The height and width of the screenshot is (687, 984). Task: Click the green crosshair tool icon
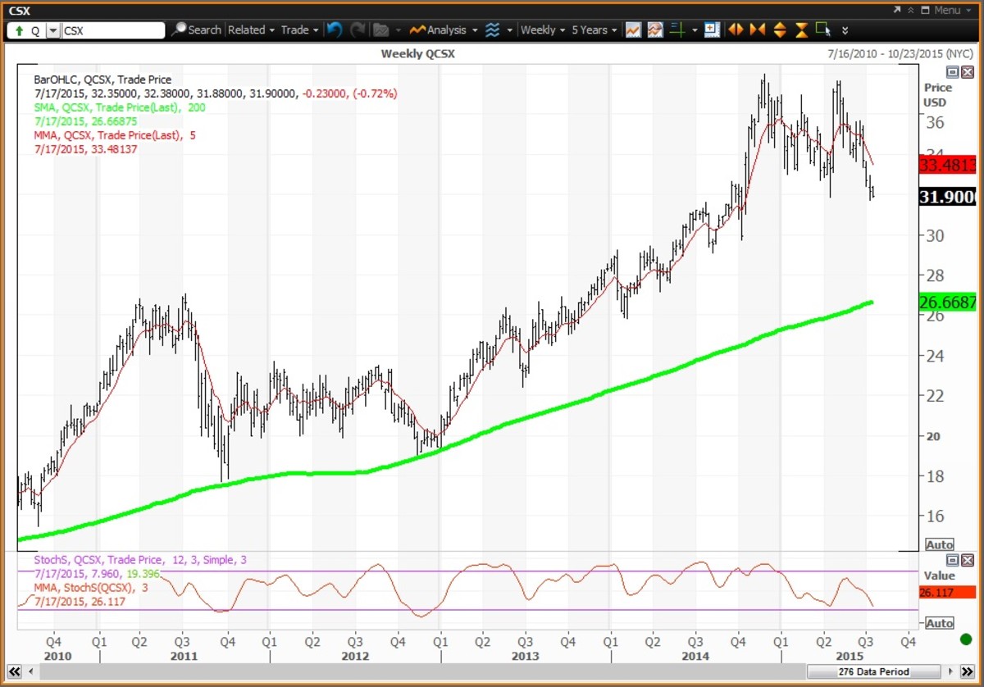coord(677,30)
